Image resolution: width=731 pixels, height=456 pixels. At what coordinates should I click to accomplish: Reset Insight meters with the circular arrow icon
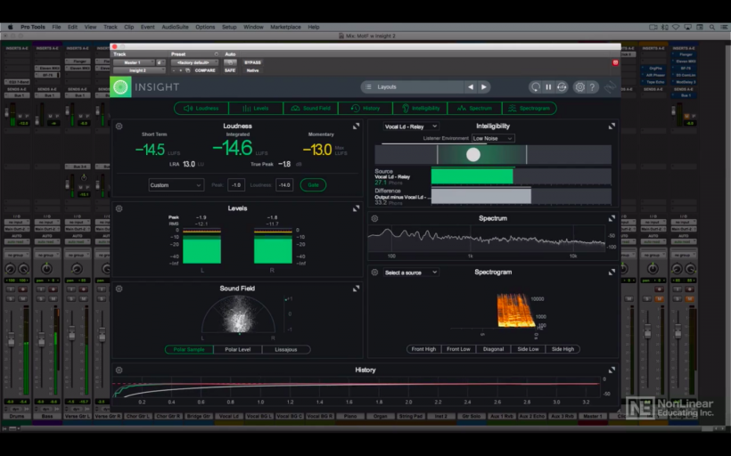[535, 87]
